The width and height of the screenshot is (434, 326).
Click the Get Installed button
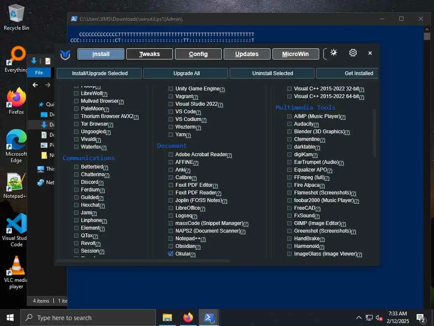tap(347, 73)
